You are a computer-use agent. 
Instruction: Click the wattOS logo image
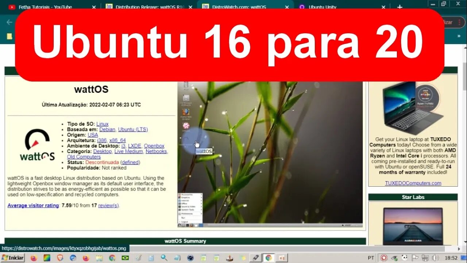(x=37, y=145)
